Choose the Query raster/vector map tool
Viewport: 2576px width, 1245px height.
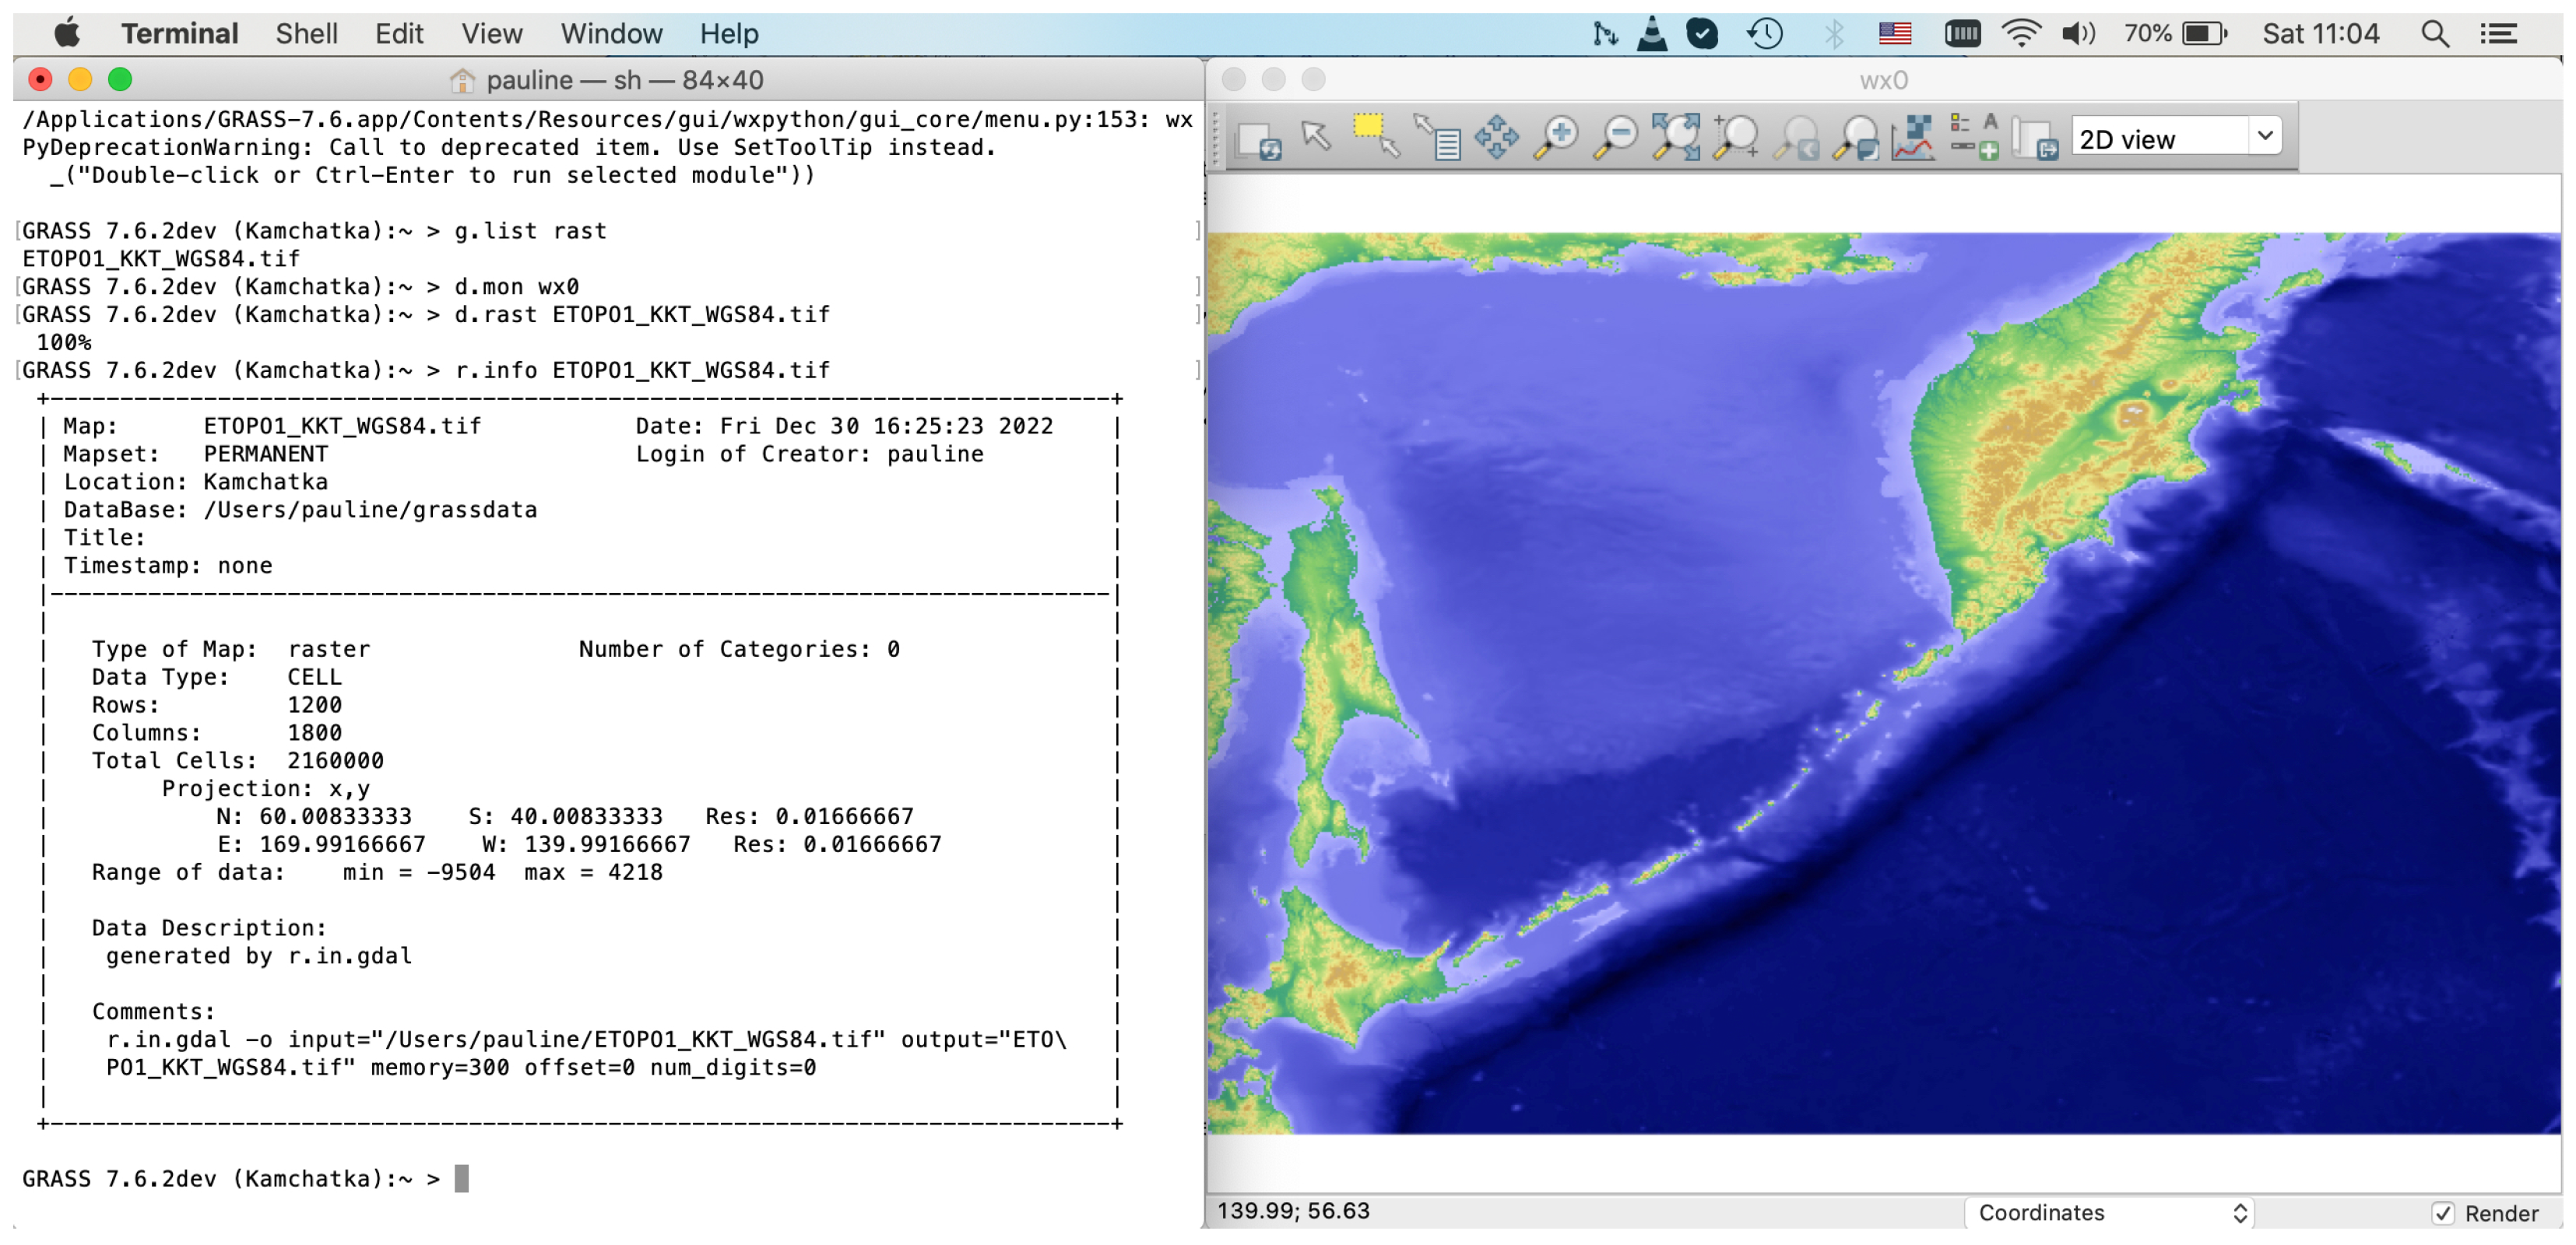[x=1438, y=137]
